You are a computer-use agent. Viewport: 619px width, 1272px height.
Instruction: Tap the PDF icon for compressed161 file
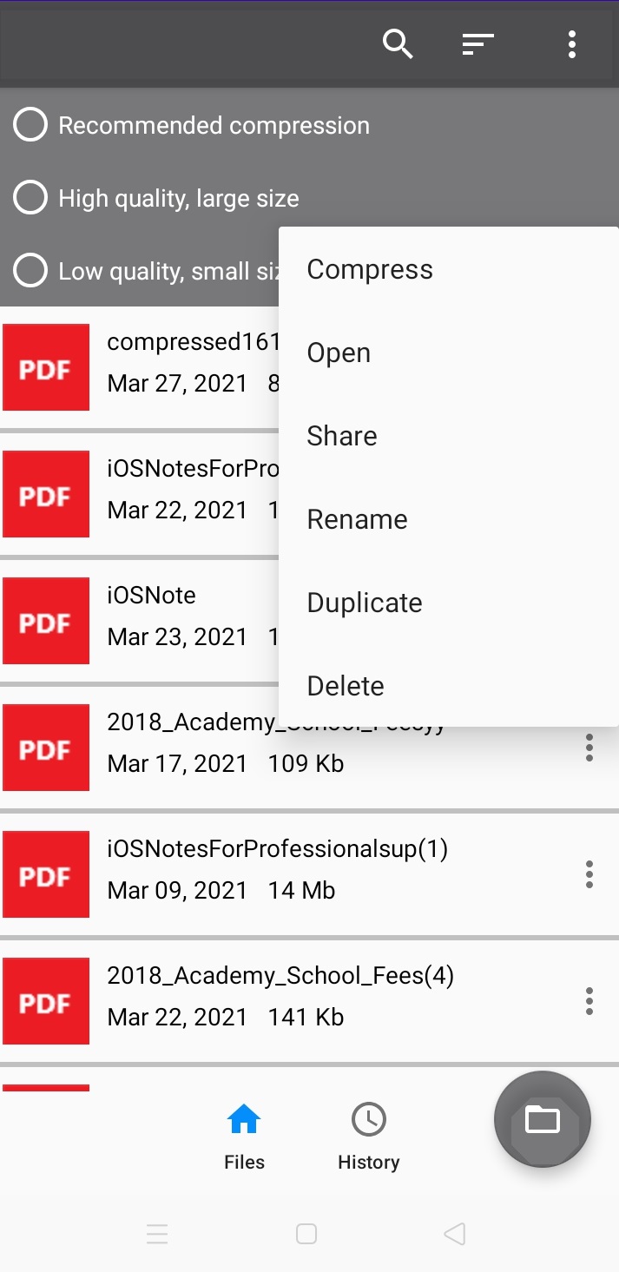(x=46, y=367)
